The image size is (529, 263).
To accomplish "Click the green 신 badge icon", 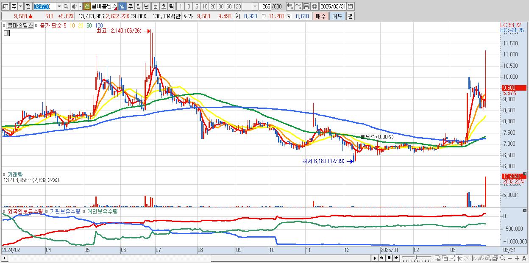I will click(87, 6).
